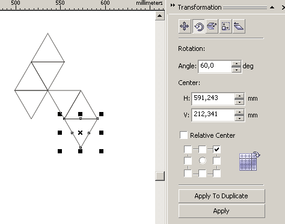Select the center anchor radio button
285x224 pixels.
[x=203, y=161]
